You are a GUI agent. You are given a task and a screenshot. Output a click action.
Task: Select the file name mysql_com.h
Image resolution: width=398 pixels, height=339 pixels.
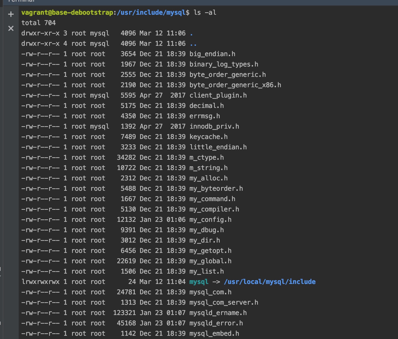click(210, 292)
